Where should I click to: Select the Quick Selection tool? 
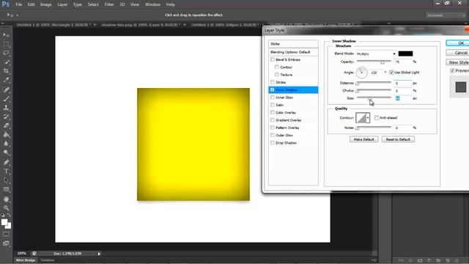(6, 62)
